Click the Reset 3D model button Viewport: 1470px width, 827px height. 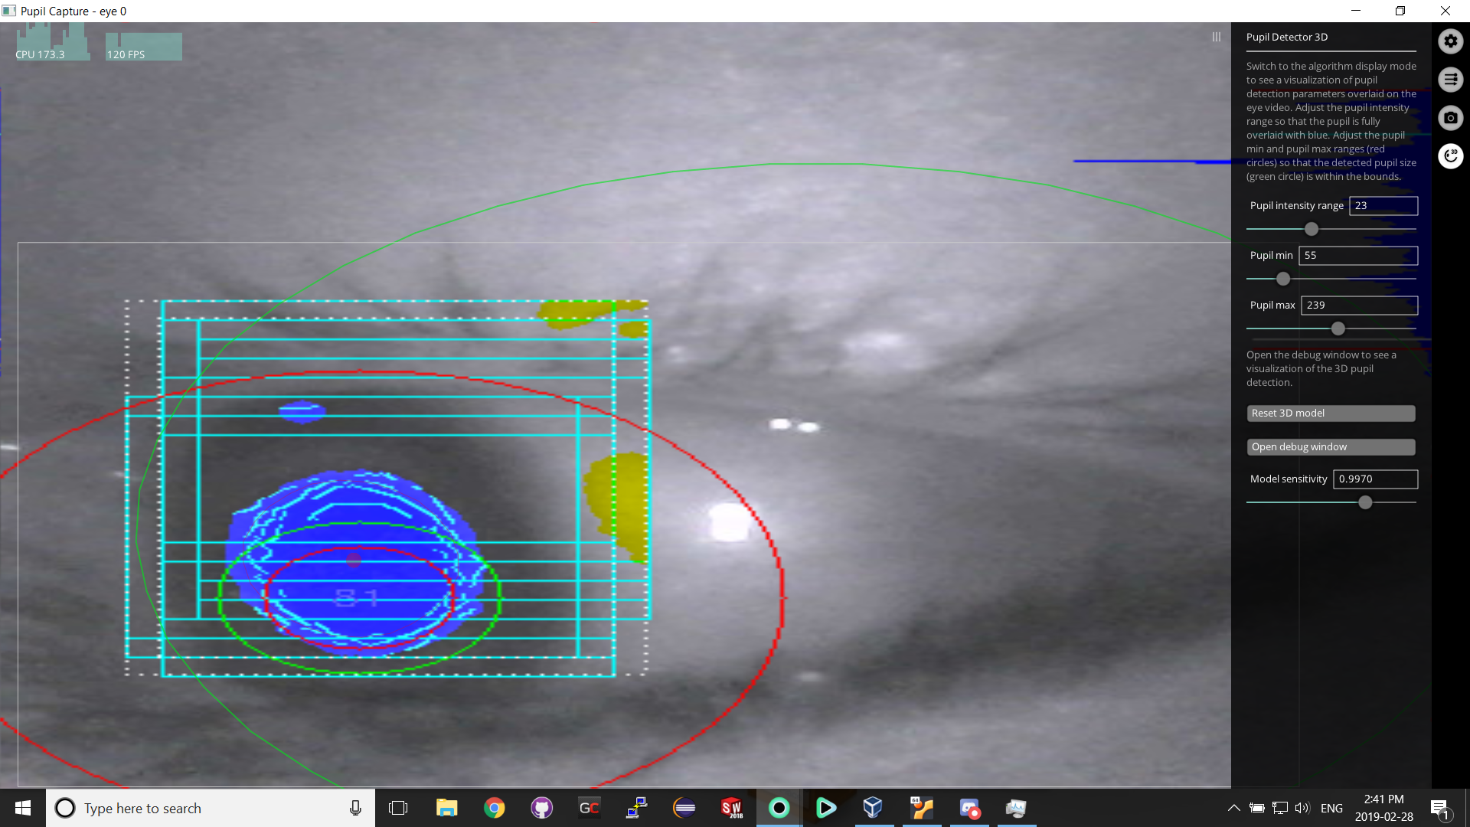1331,413
